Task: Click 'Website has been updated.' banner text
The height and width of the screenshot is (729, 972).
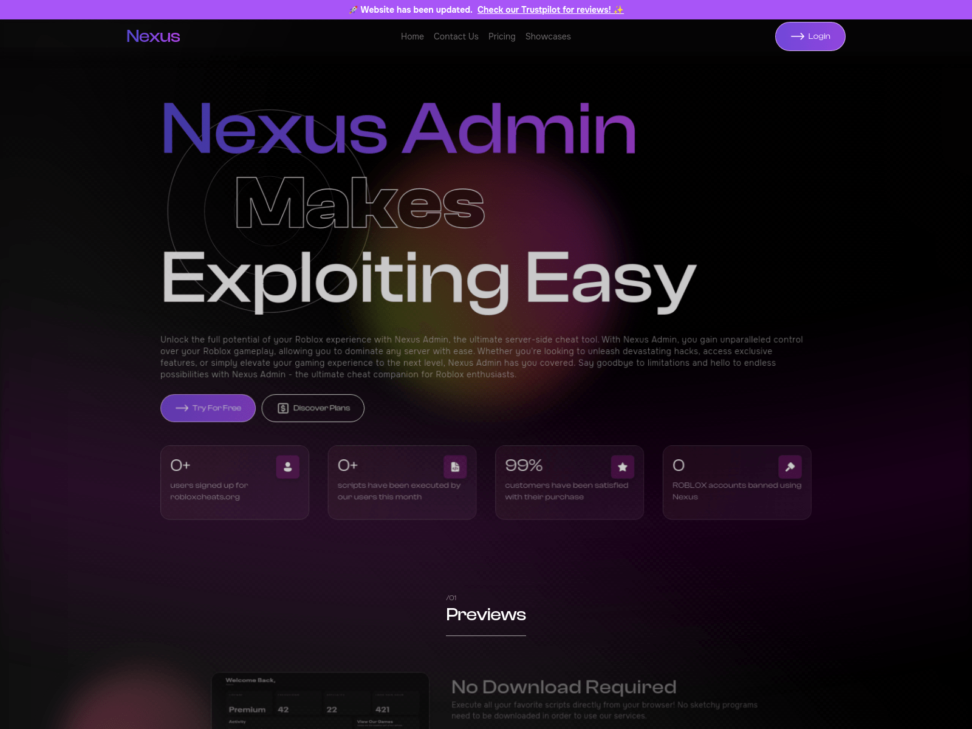Action: pos(416,10)
